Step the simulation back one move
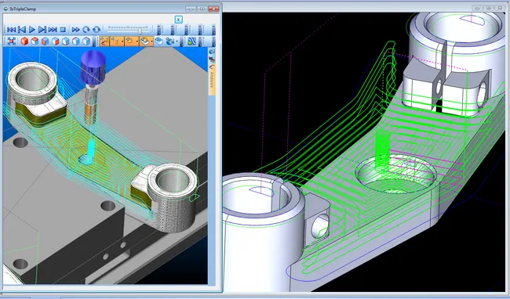 click(22, 30)
